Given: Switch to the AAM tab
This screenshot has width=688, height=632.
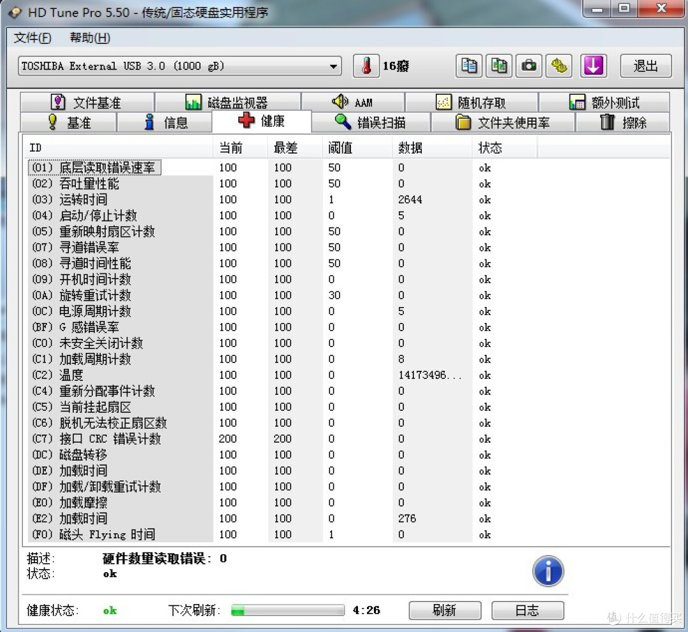Looking at the screenshot, I should pyautogui.click(x=353, y=103).
